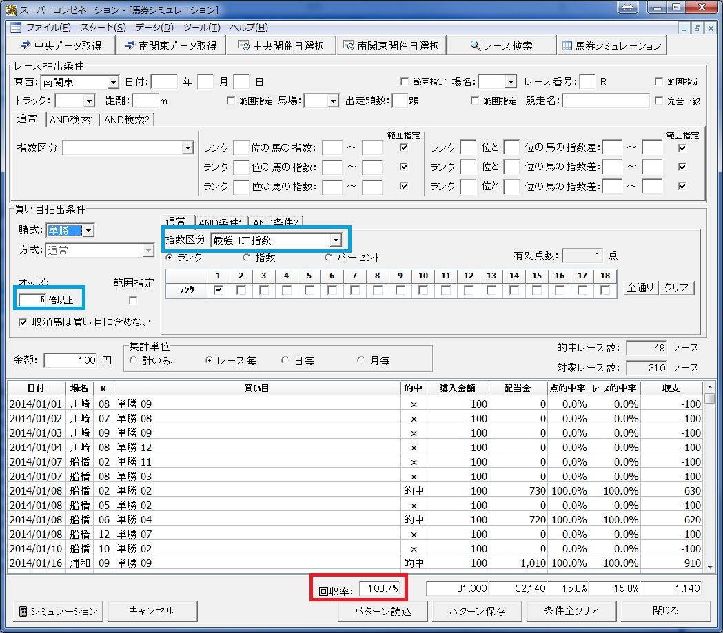This screenshot has height=633, width=723.
Task: Check the ランク 2 checkbox
Action: coord(241,290)
